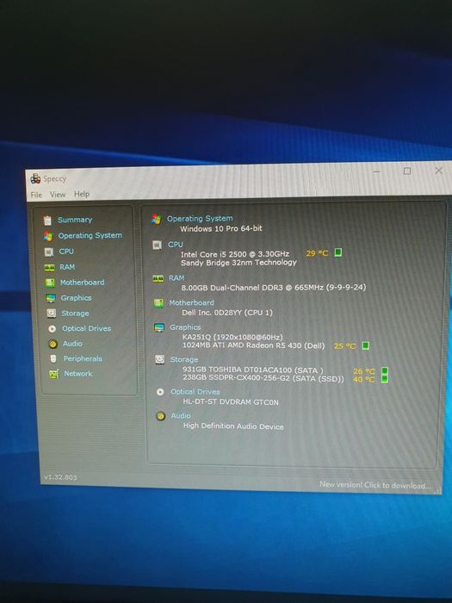
Task: Click the Optical Drives disc icon in summary panel
Action: click(160, 392)
